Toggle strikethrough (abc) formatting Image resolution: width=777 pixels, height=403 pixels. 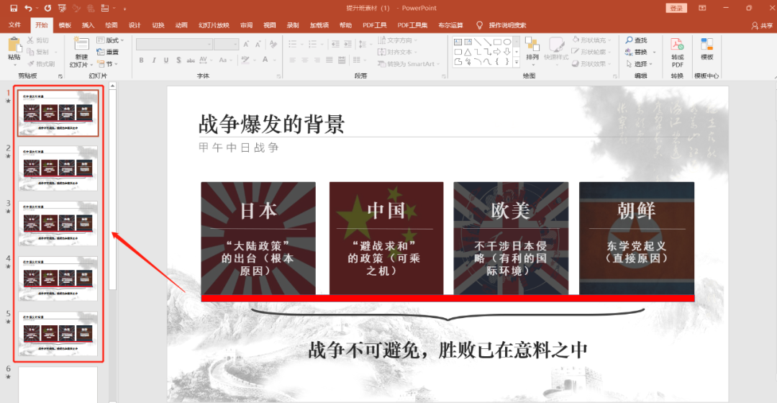[x=191, y=60]
